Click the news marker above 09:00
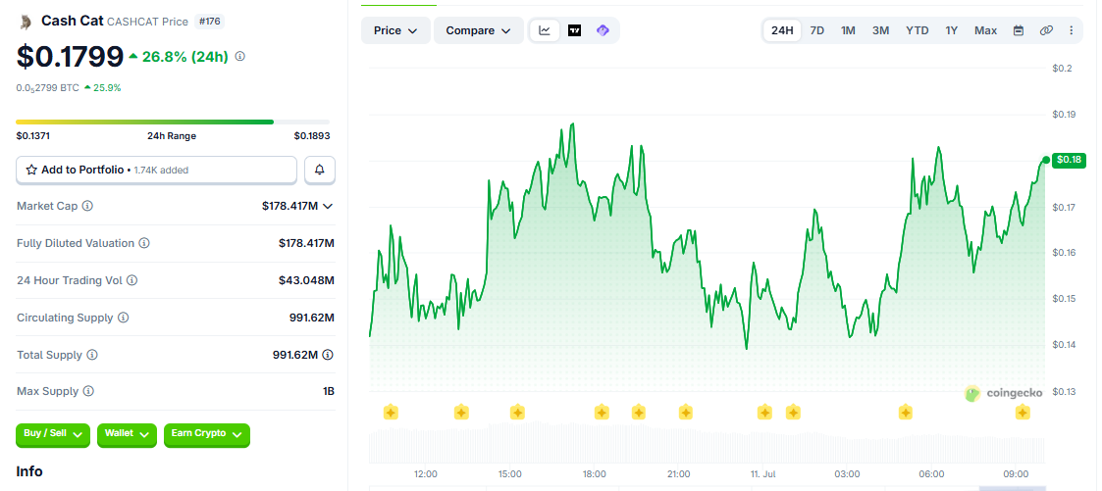 pos(1023,413)
